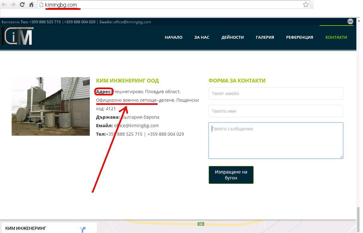Image resolution: width=363 pixels, height=233 pixels.
Task: Click in the Твоето съобщение textarea
Action: [276, 140]
